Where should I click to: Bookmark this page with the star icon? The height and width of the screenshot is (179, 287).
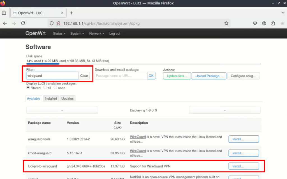(x=226, y=23)
